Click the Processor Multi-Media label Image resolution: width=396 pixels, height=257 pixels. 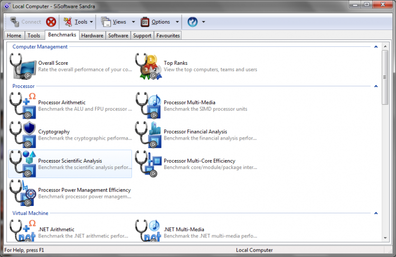(x=190, y=102)
